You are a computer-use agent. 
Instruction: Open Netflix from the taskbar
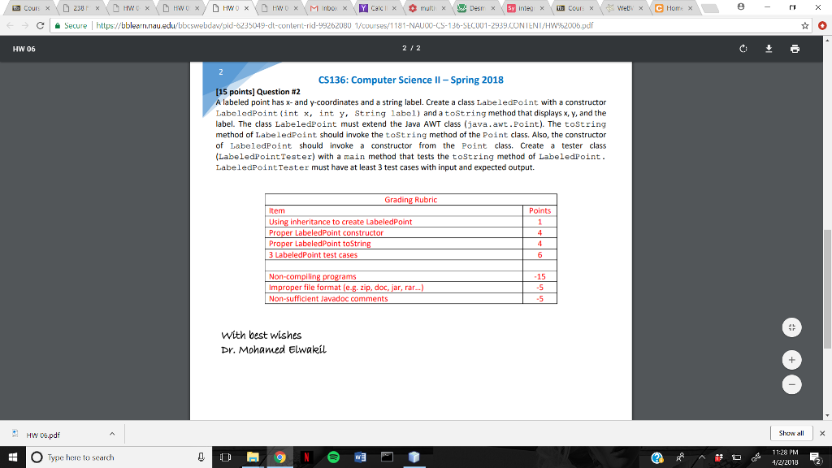pyautogui.click(x=306, y=456)
